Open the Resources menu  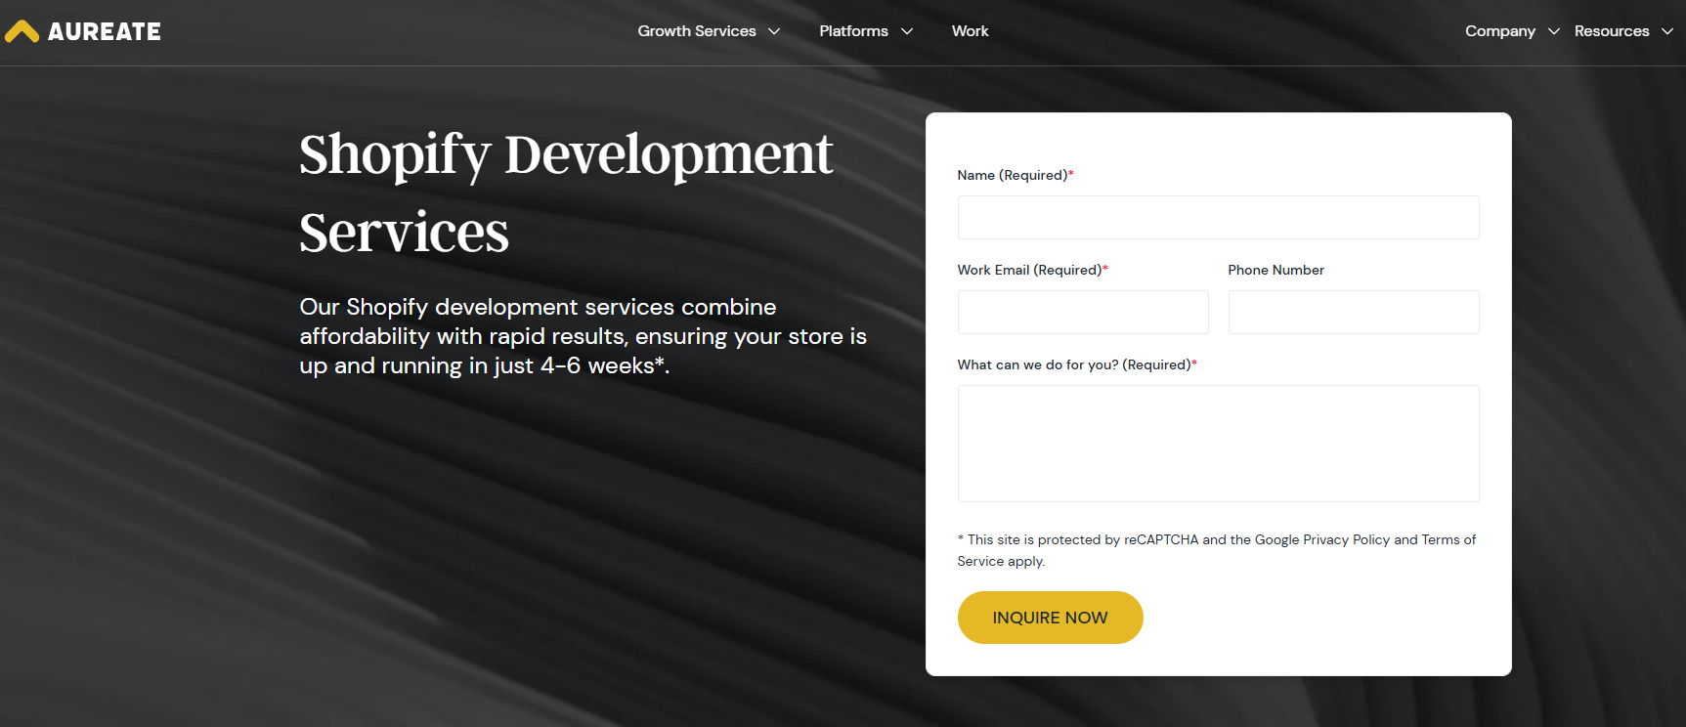tap(1612, 31)
